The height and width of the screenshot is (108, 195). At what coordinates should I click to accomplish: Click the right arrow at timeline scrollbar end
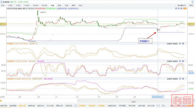pos(194,100)
